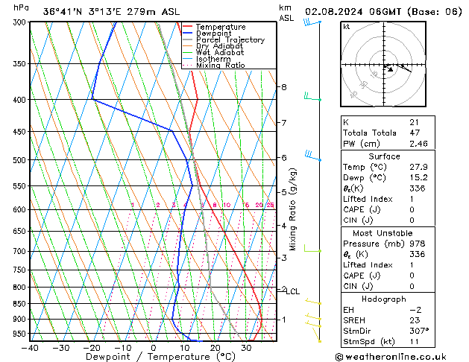Image resolution: width=469 pixels, height=362 pixels.
Task: Click the pink mixing ratio value 25
Action: 270,205
